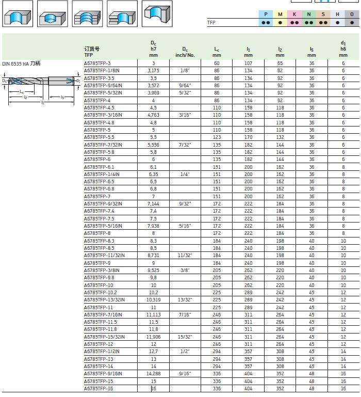Click the tan S material group cell
361x397 pixels.
[323, 18]
